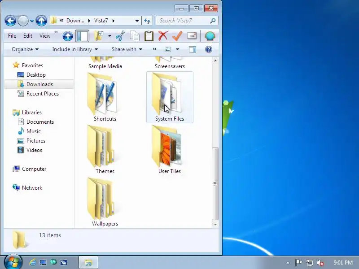Open the Windows Start orb

tap(13, 262)
